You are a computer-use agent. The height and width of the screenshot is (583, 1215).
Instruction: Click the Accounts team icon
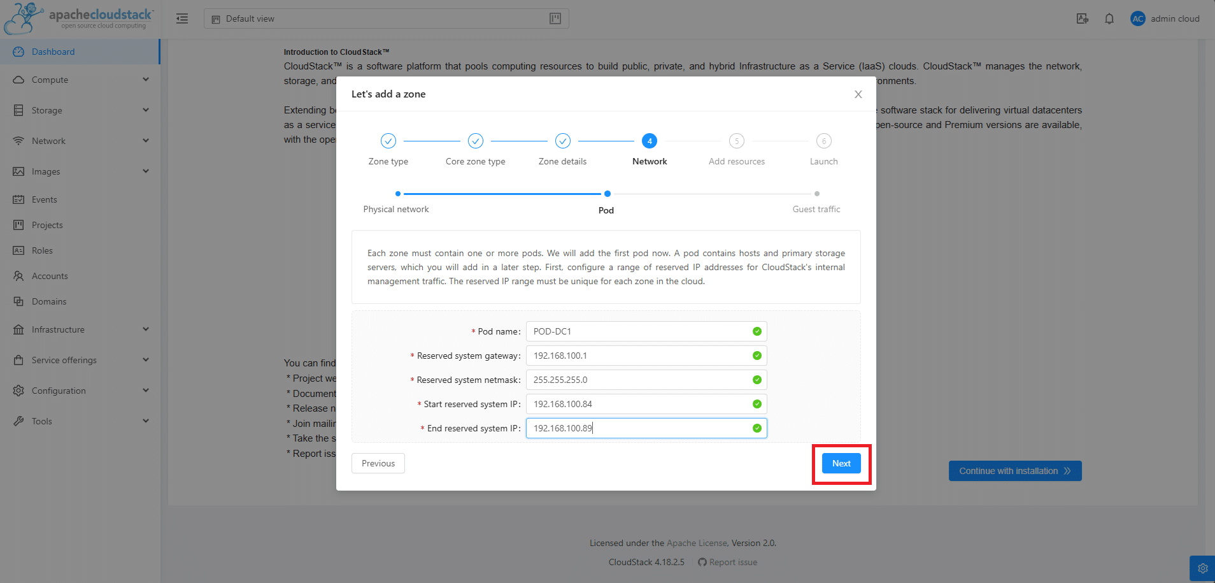coord(18,276)
